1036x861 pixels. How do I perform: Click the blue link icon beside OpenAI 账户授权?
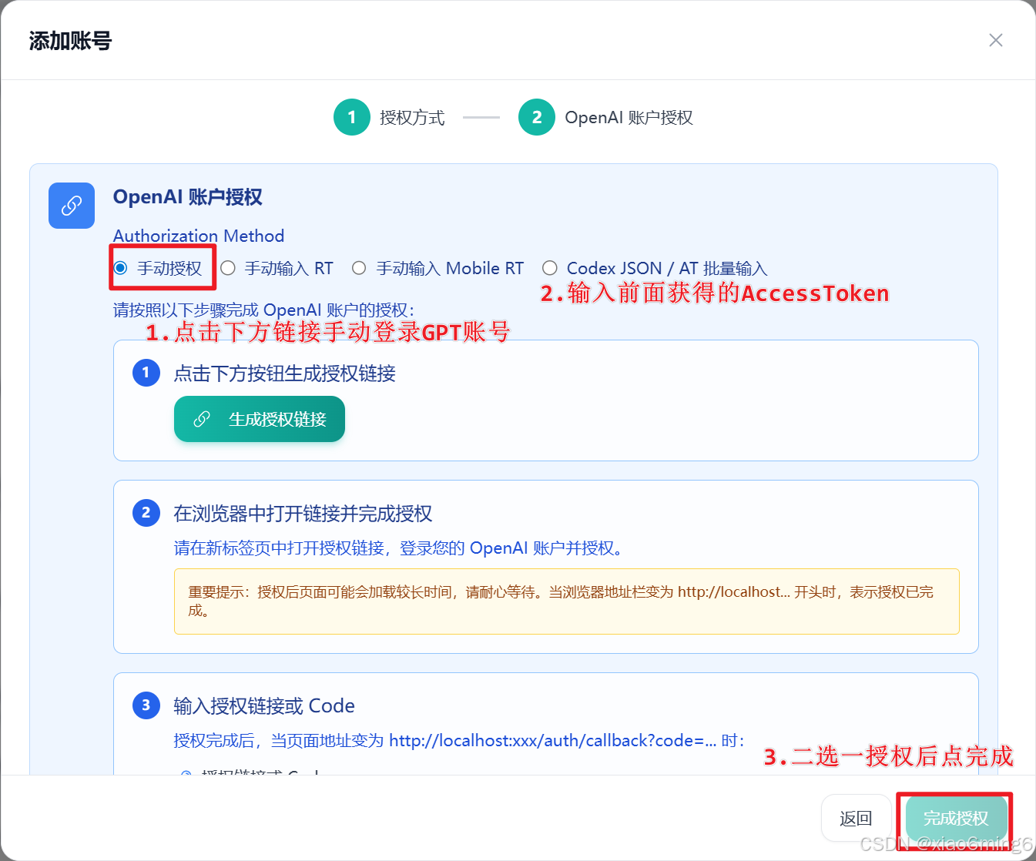click(x=72, y=206)
